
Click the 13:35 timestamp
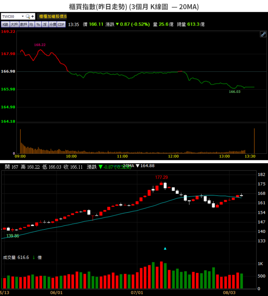[73, 25]
